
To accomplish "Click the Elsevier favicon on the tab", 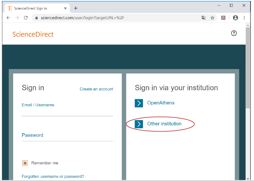I will click(10, 8).
